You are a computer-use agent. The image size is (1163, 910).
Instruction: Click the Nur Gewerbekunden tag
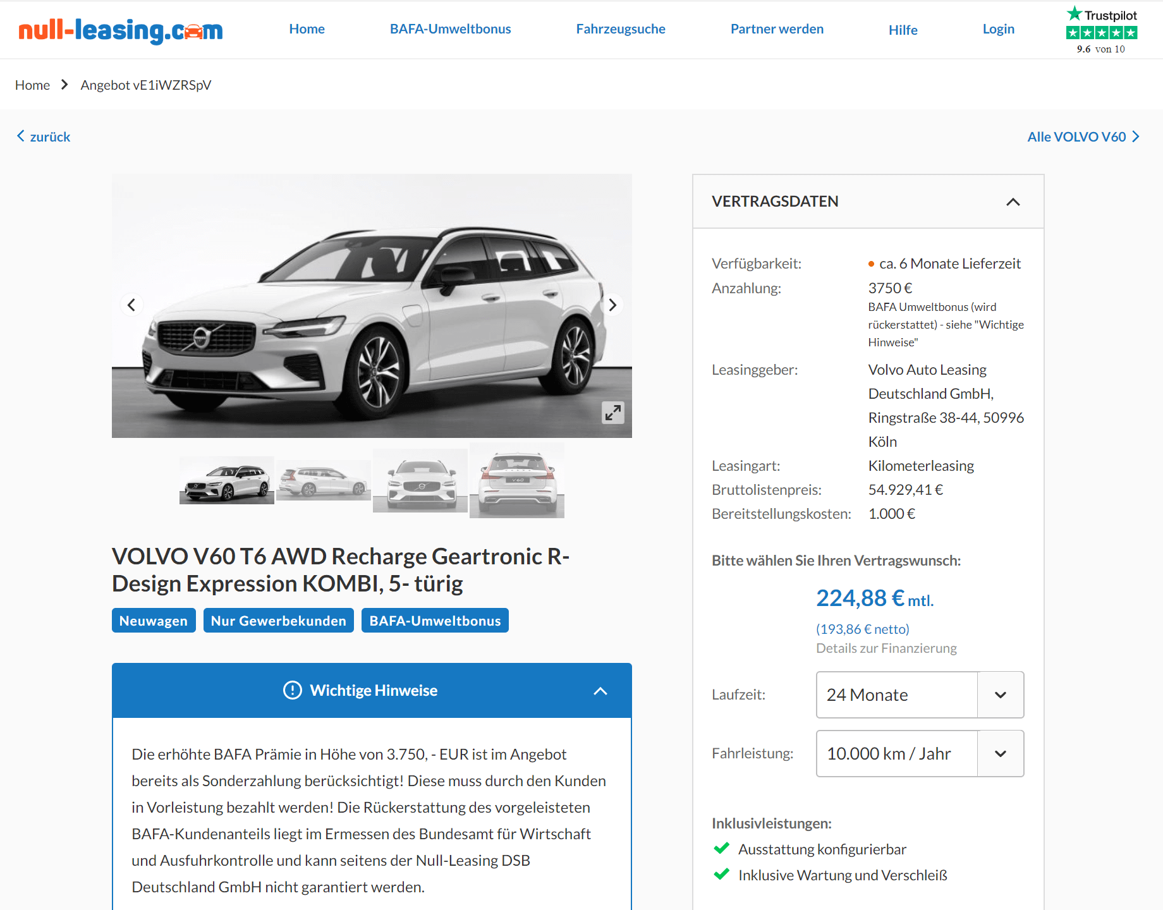point(279,621)
